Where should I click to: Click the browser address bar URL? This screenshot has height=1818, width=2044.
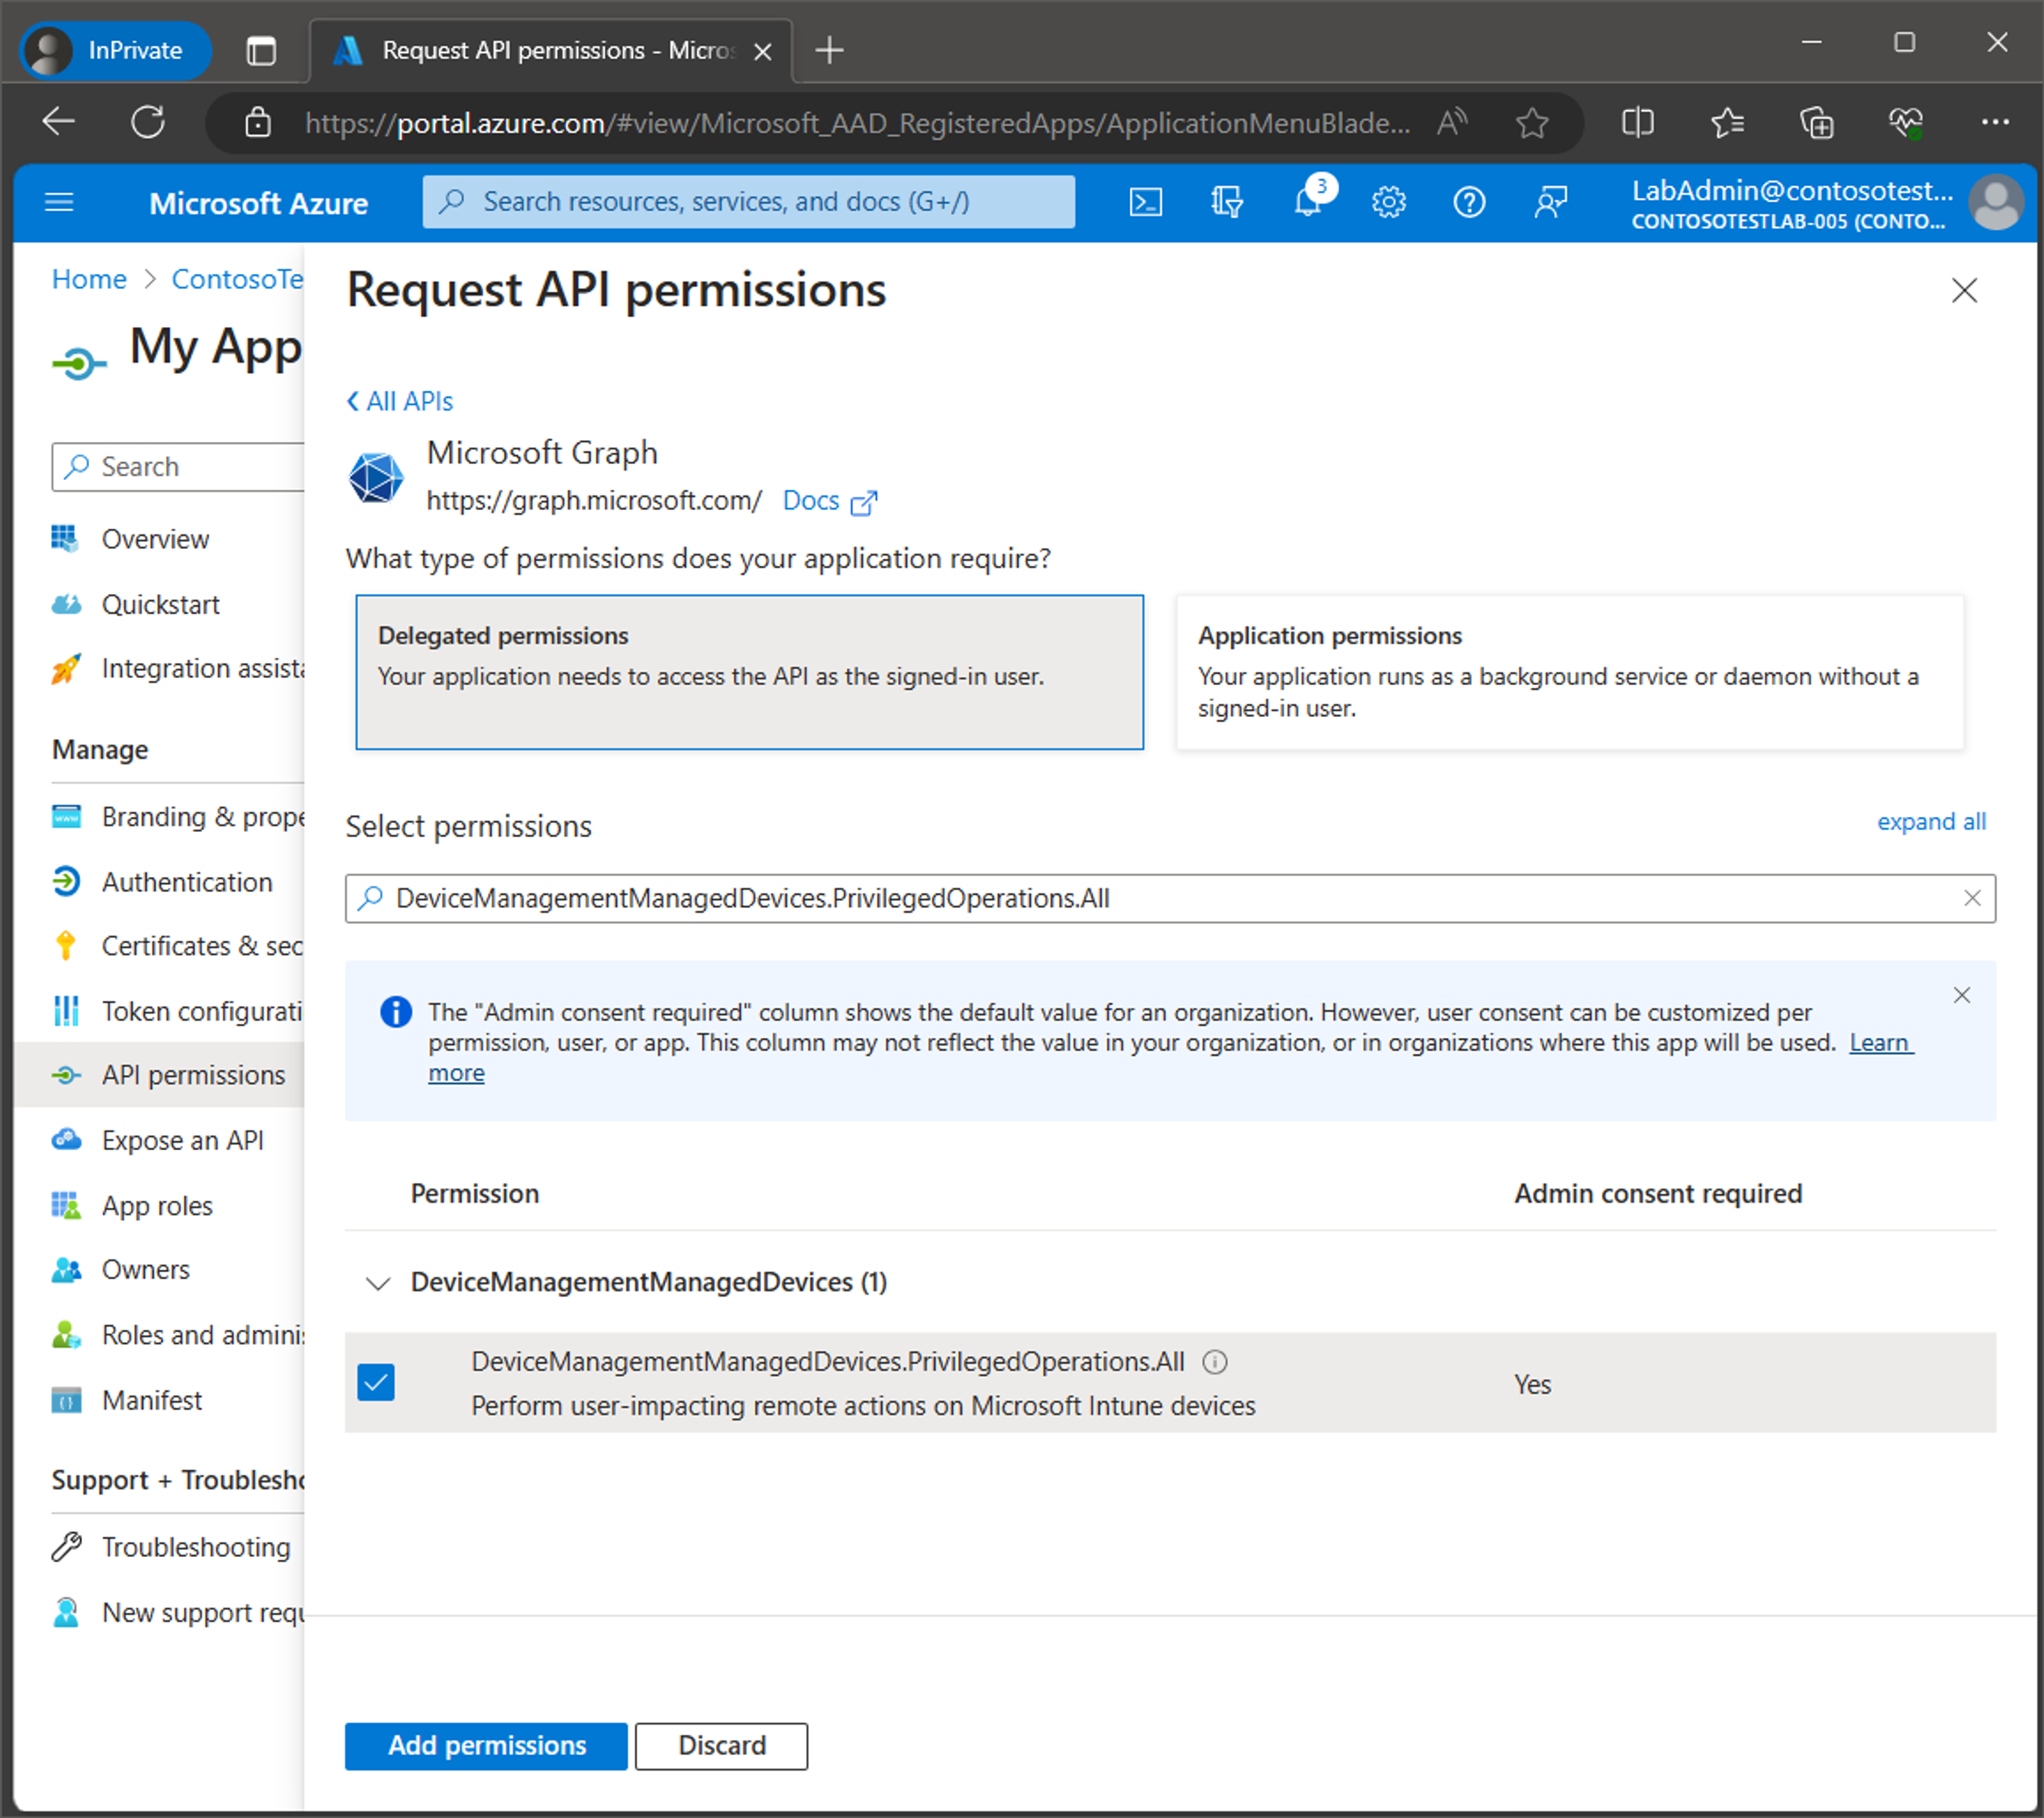point(857,123)
